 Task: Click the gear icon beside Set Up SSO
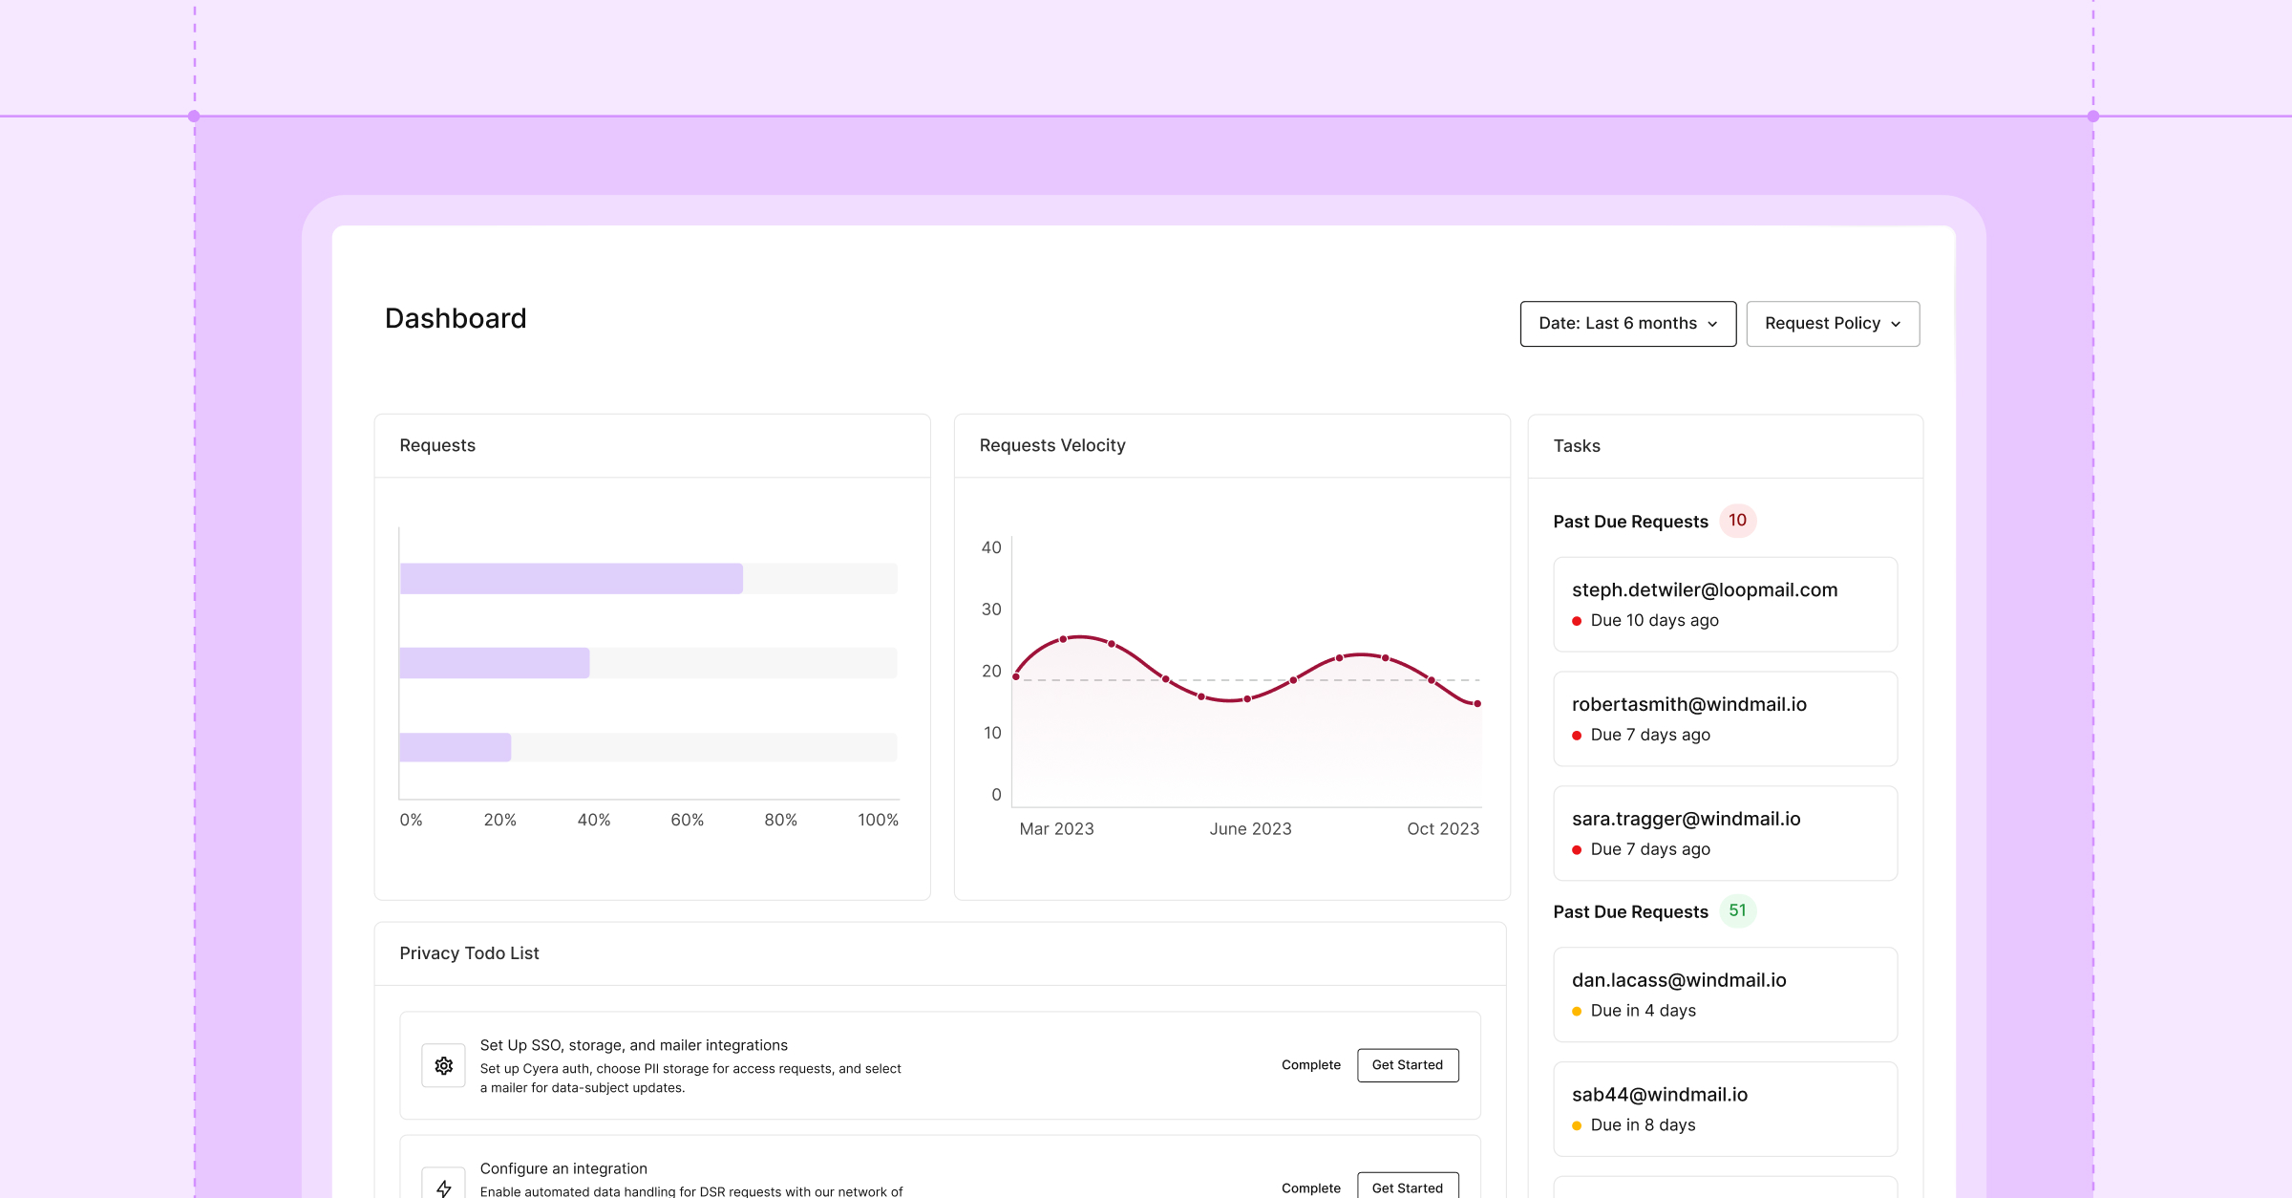(x=443, y=1065)
